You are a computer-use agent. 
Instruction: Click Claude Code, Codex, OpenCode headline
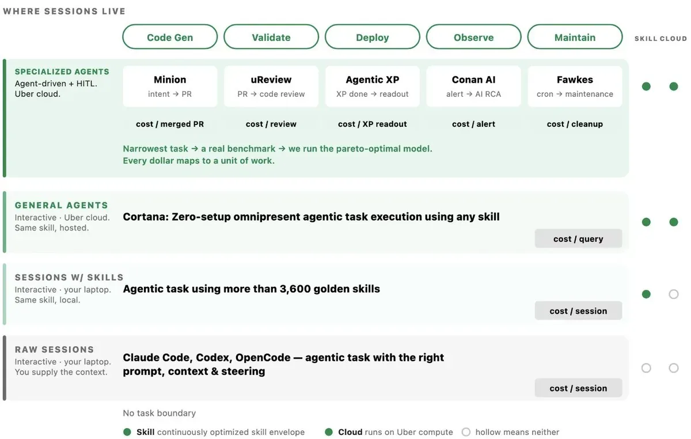point(283,364)
